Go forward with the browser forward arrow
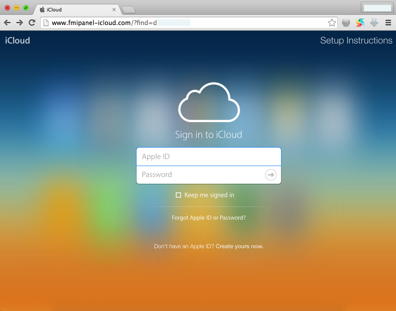Screen dimensions: 396x311 (x=19, y=23)
